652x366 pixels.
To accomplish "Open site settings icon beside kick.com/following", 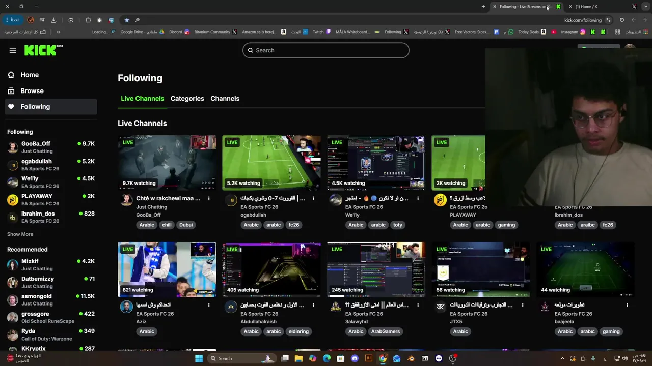I will pyautogui.click(x=608, y=20).
